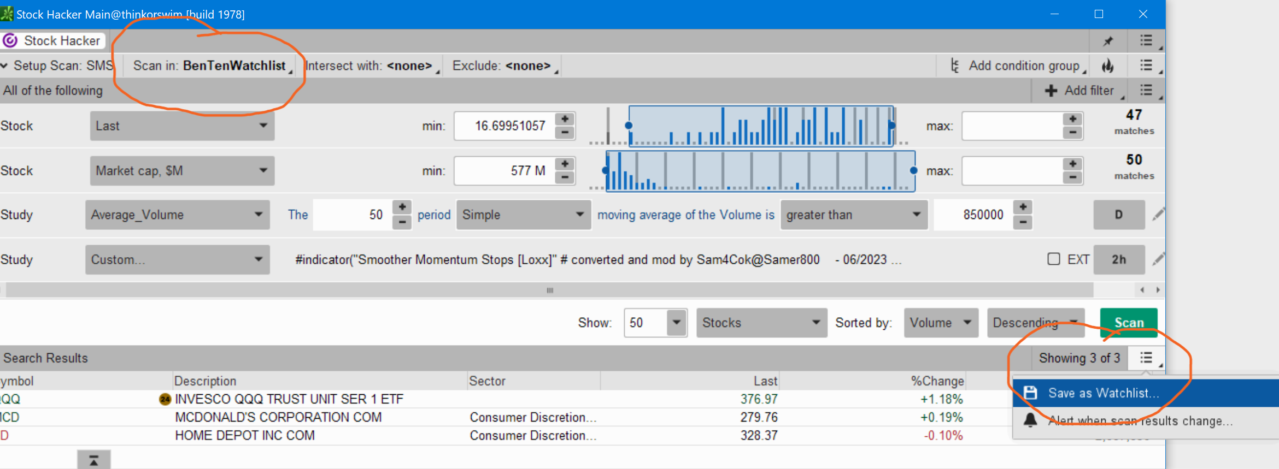This screenshot has height=469, width=1279.
Task: Click the Last min input field
Action: [x=504, y=126]
